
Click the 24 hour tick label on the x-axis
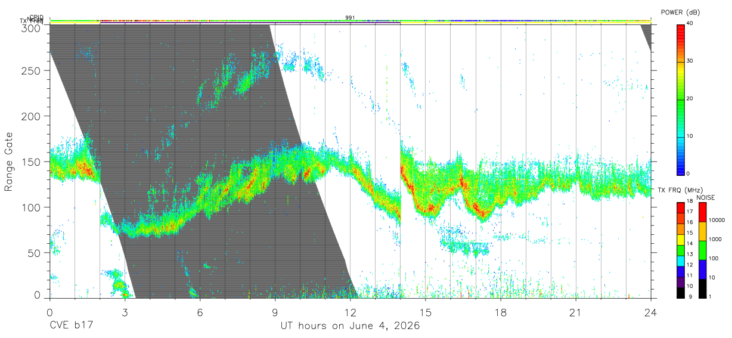pyautogui.click(x=650, y=312)
